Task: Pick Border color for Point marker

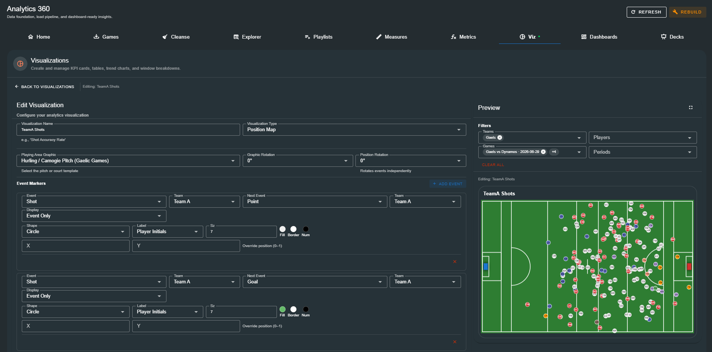Action: click(x=293, y=229)
